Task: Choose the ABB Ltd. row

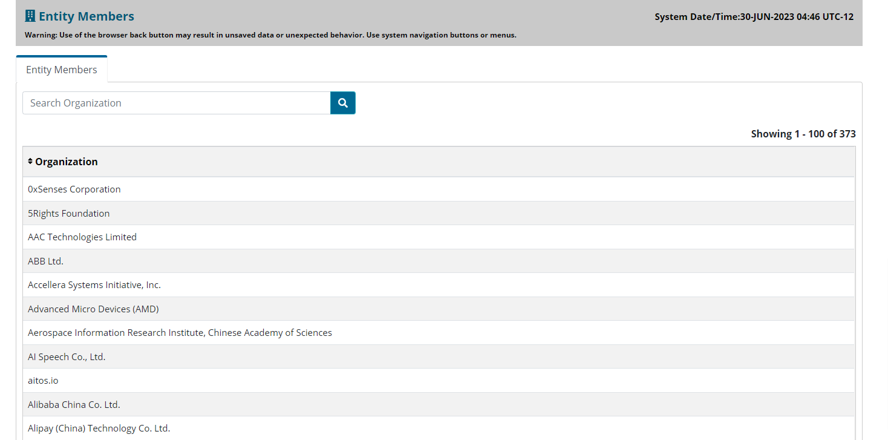Action: pyautogui.click(x=439, y=261)
